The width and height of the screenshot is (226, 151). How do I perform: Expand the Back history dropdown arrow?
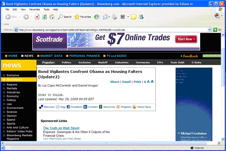click(x=20, y=17)
